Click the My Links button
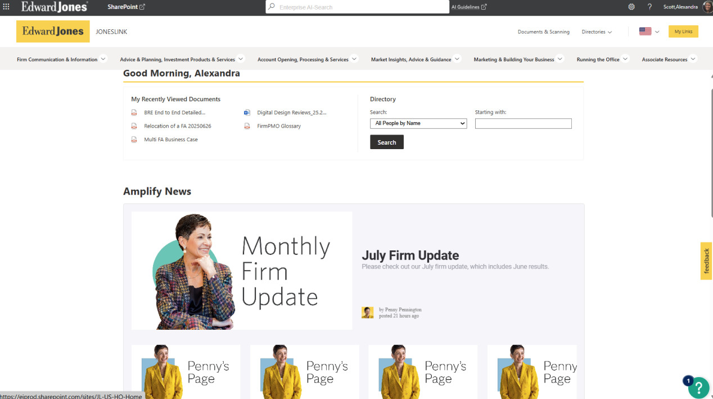This screenshot has width=713, height=399. pos(683,32)
